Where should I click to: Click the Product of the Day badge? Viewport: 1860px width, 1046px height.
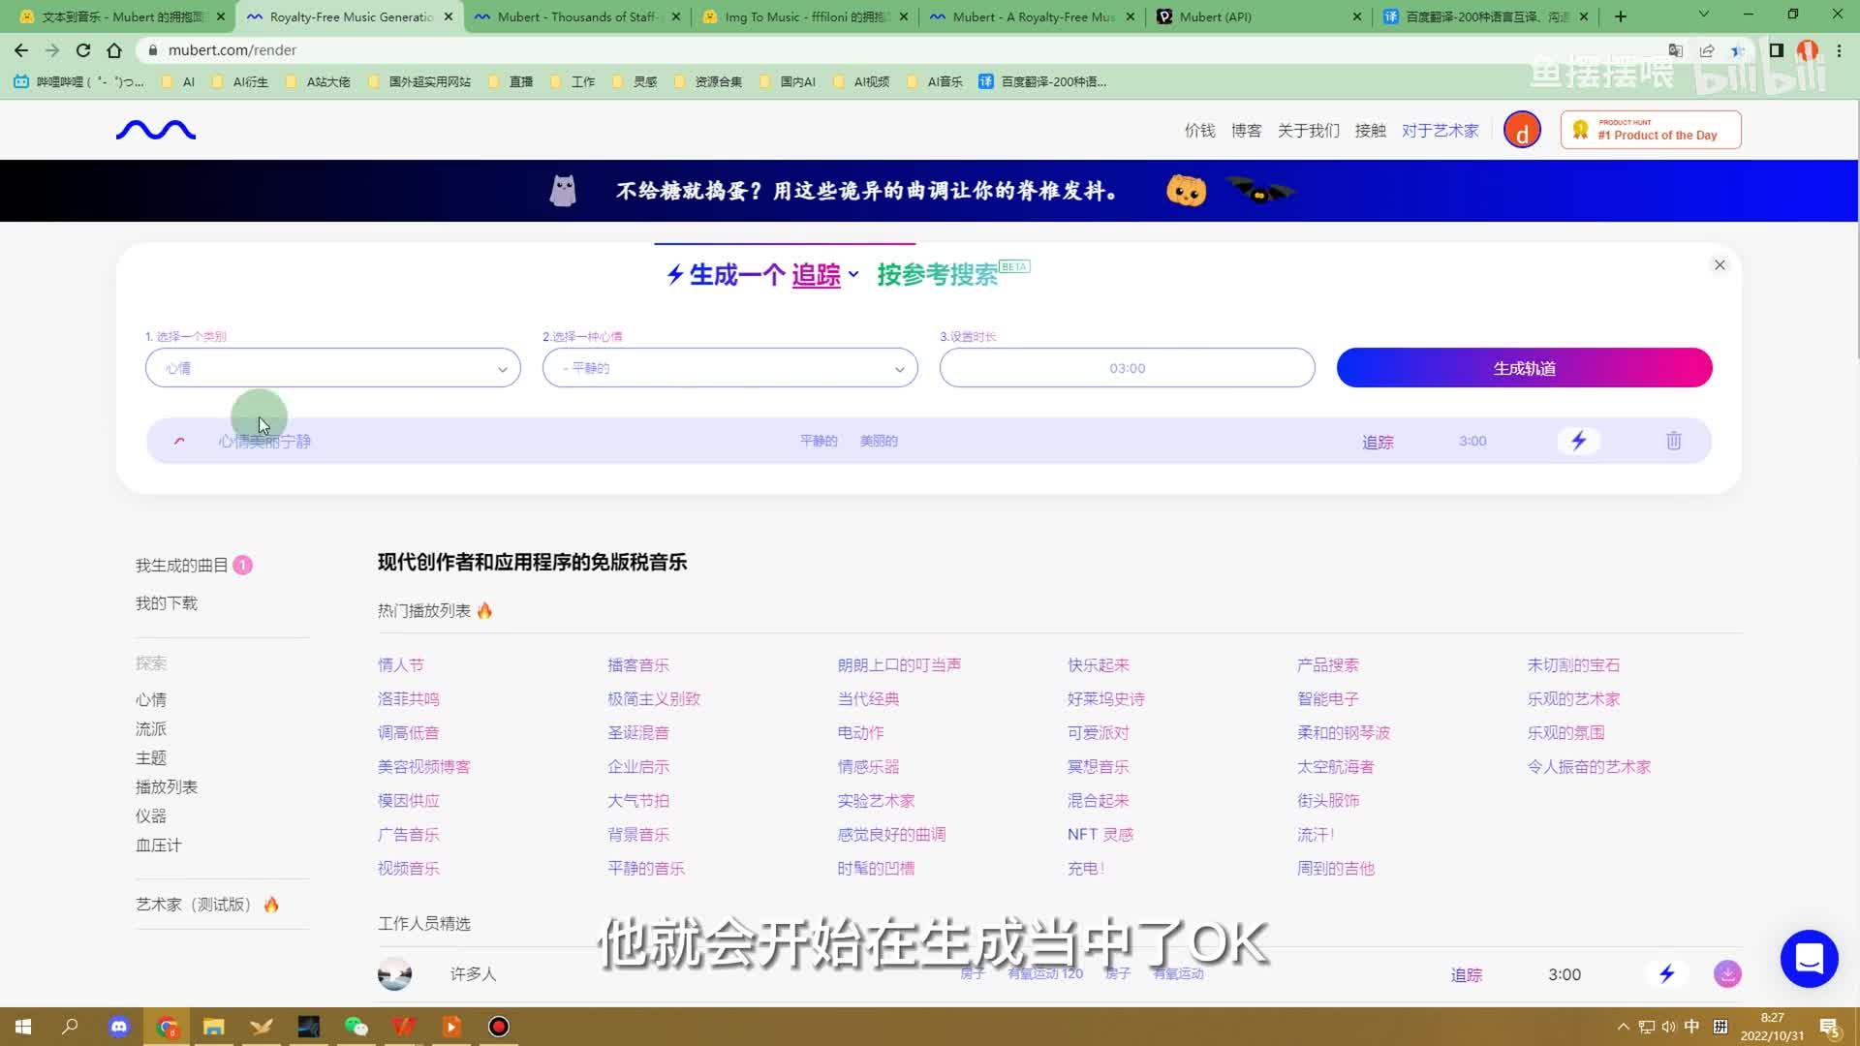coord(1650,130)
